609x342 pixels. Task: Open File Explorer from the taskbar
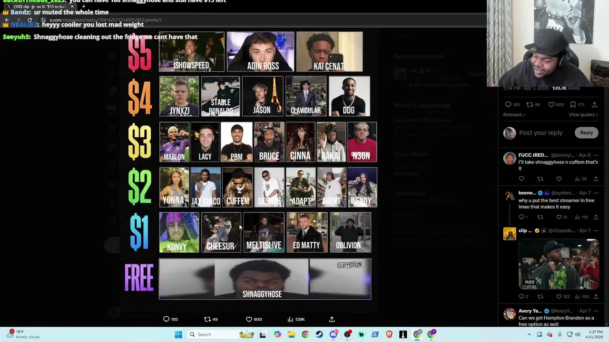(291, 334)
